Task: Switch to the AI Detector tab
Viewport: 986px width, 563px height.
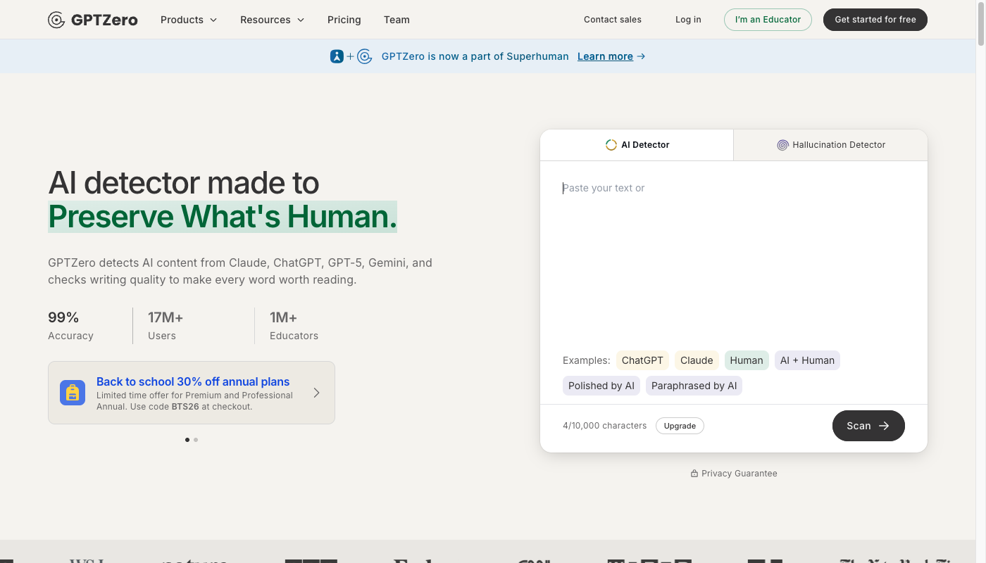Action: point(637,145)
